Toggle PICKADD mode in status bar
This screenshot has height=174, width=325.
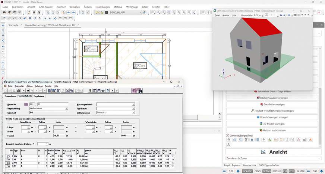pos(247,171)
